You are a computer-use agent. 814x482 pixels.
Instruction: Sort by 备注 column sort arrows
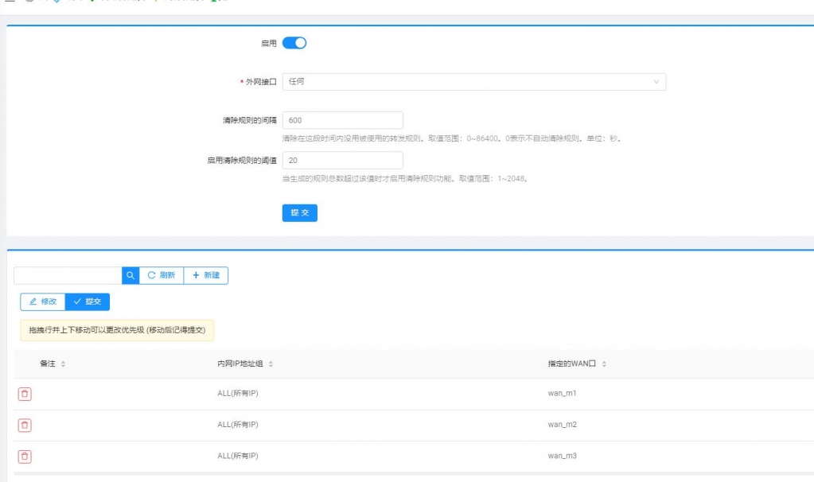(63, 363)
